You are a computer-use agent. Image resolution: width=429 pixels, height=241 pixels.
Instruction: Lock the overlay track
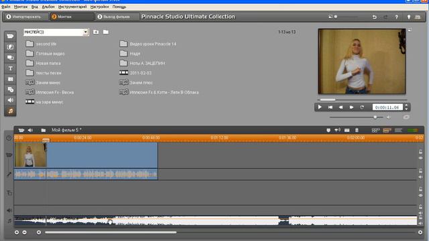pos(420,189)
